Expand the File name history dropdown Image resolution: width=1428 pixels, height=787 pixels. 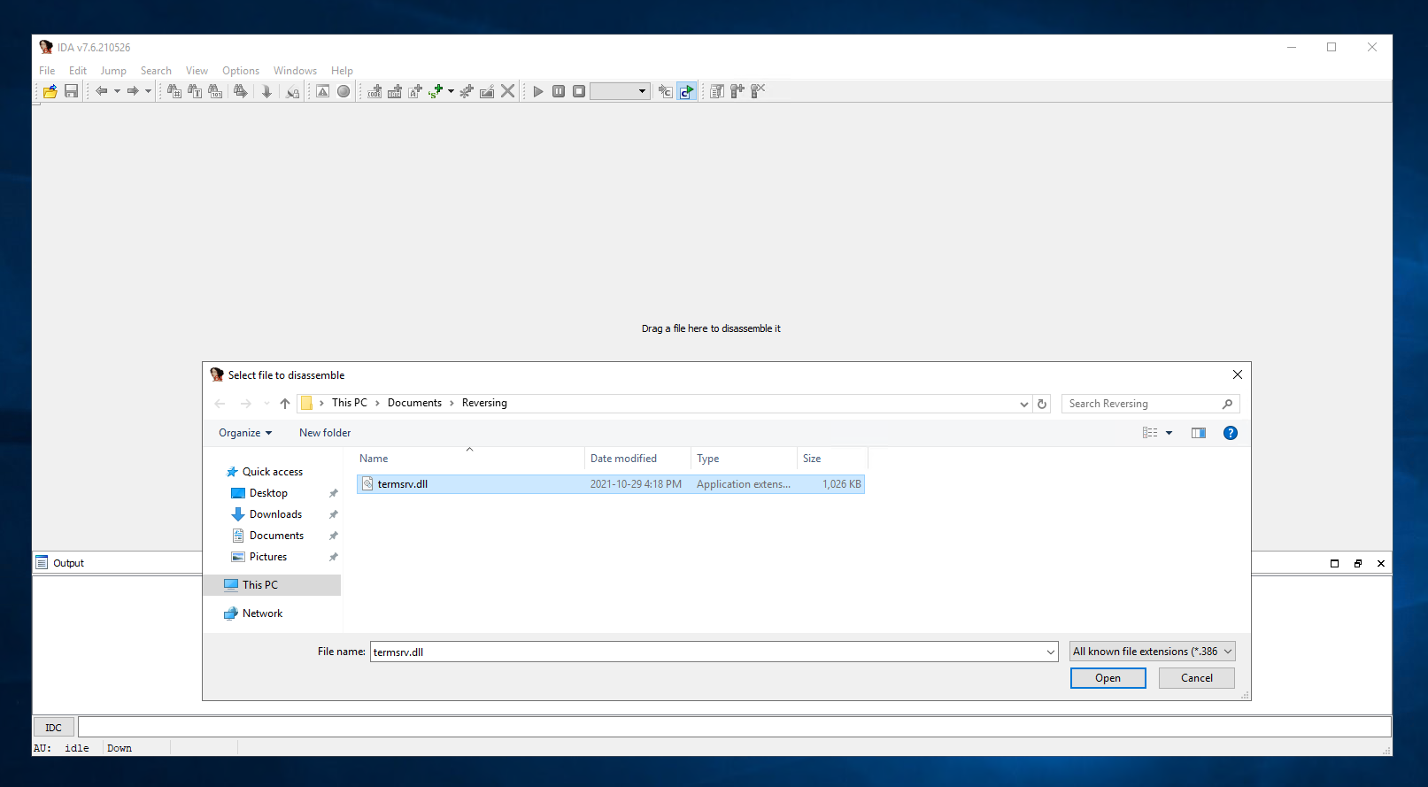pyautogui.click(x=1051, y=652)
